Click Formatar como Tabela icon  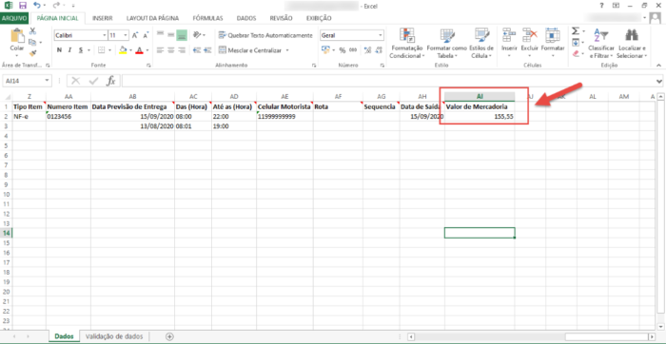tap(447, 36)
